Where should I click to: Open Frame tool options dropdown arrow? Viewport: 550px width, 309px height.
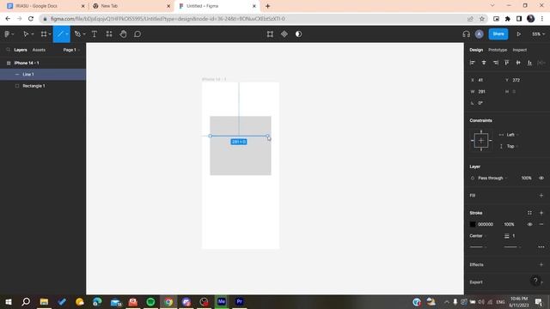point(50,34)
